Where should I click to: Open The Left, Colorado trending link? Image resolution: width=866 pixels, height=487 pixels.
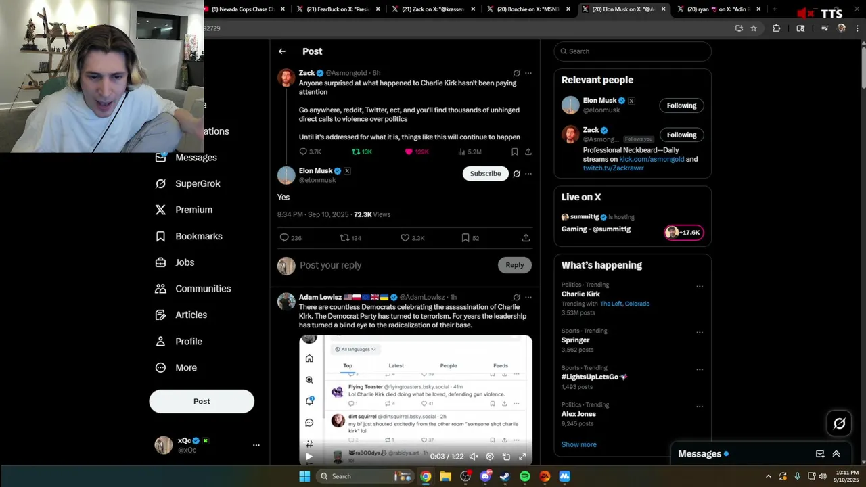coord(624,304)
